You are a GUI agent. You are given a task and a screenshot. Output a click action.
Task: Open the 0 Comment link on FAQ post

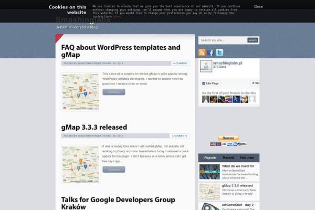pos(180,64)
